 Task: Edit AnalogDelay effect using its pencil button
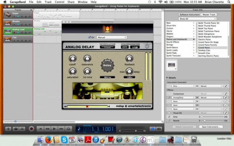pyautogui.click(x=226, y=97)
